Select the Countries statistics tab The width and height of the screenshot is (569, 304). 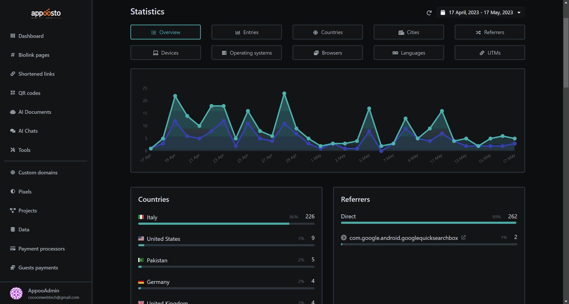pyautogui.click(x=327, y=32)
